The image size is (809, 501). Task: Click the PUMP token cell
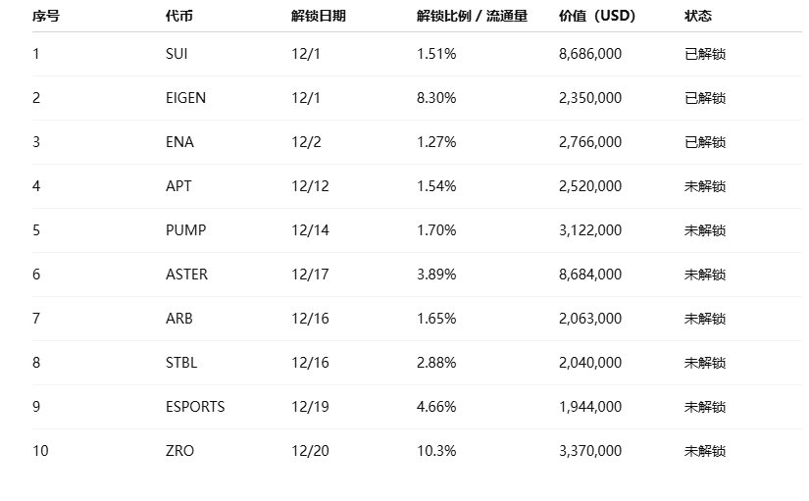[x=185, y=230]
